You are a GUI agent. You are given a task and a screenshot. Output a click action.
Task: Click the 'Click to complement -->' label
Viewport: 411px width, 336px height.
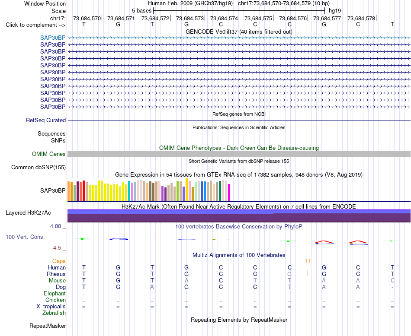[x=35, y=25]
